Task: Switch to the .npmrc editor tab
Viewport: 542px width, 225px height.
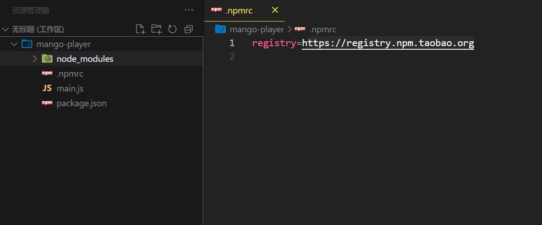Action: click(x=238, y=10)
